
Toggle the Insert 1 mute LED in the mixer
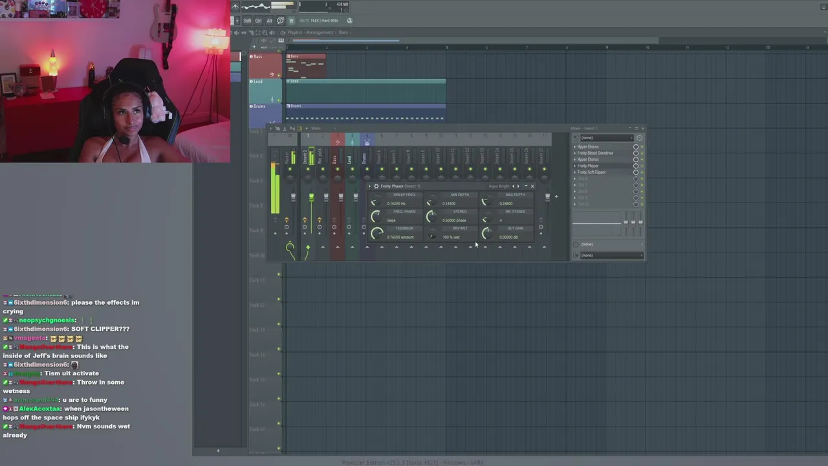[x=308, y=169]
